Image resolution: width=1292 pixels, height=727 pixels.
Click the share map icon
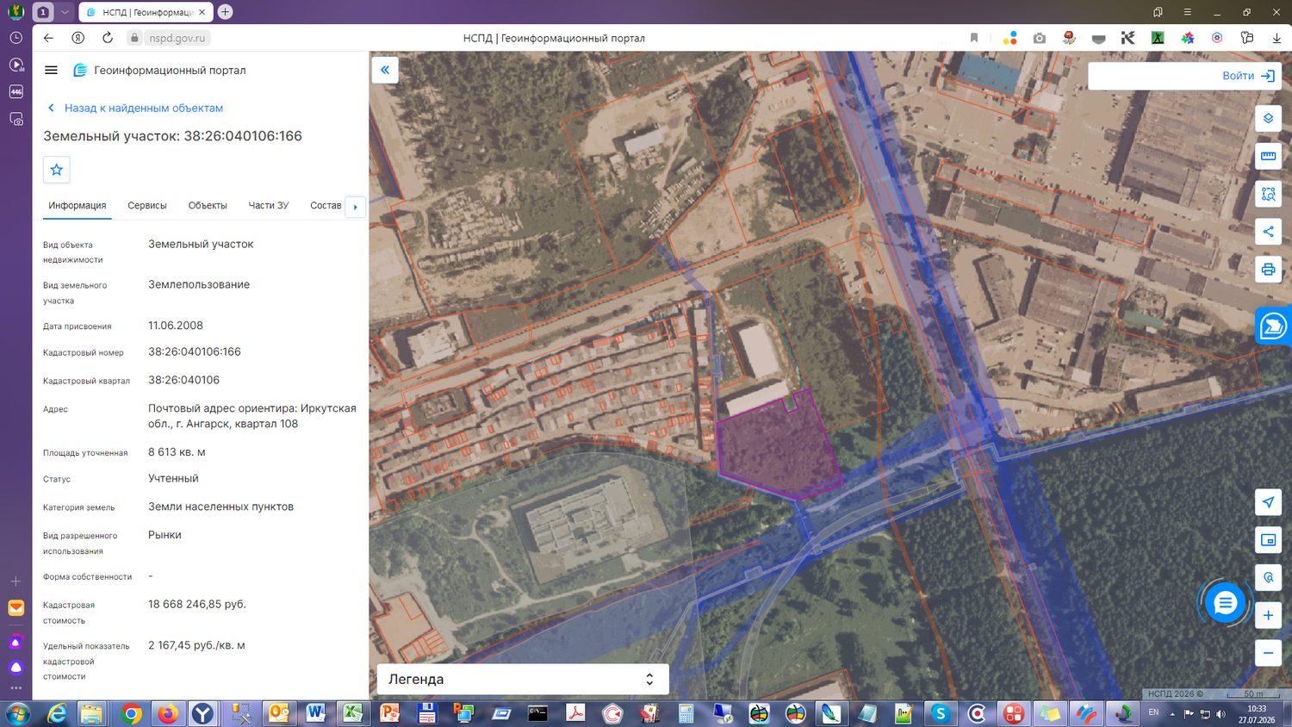(1268, 232)
